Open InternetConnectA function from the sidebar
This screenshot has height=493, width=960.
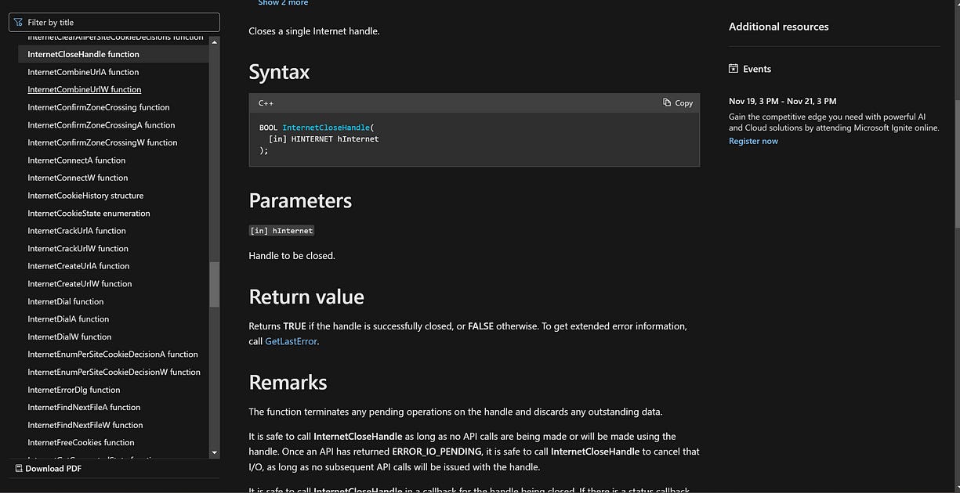pos(76,160)
